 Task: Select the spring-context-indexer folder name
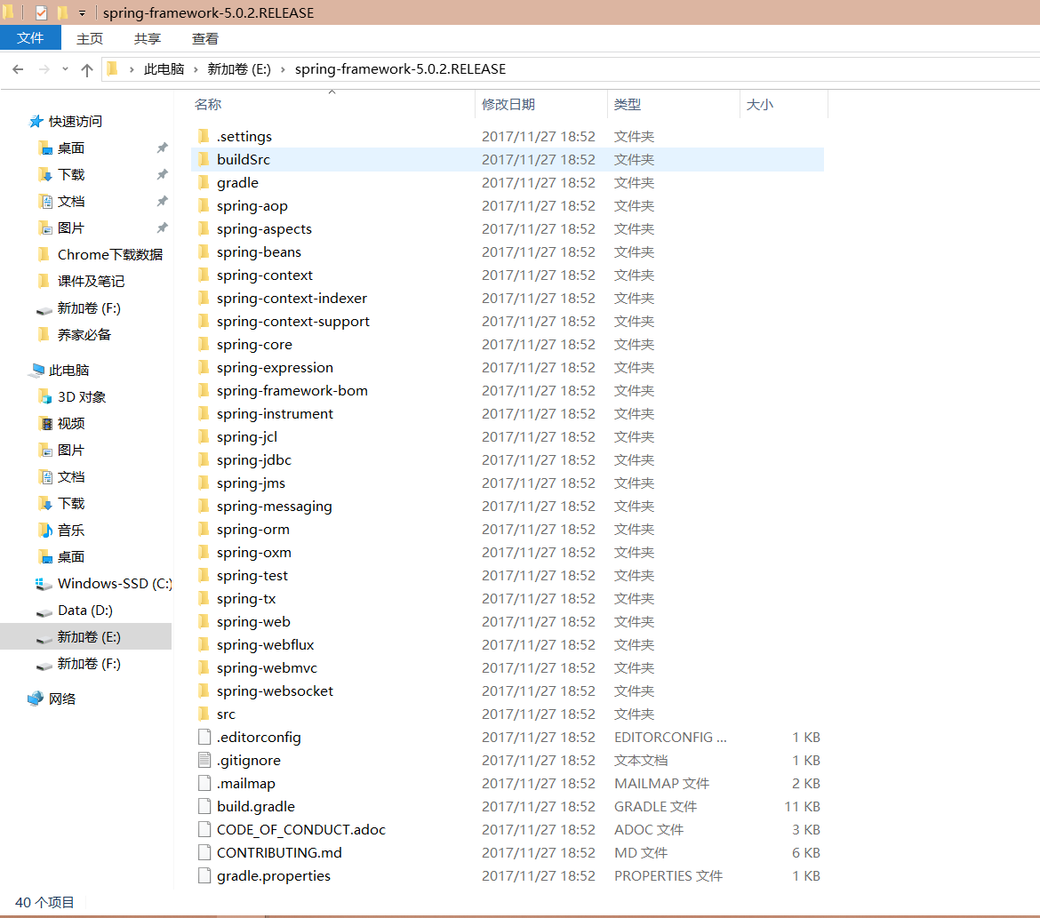coord(292,299)
